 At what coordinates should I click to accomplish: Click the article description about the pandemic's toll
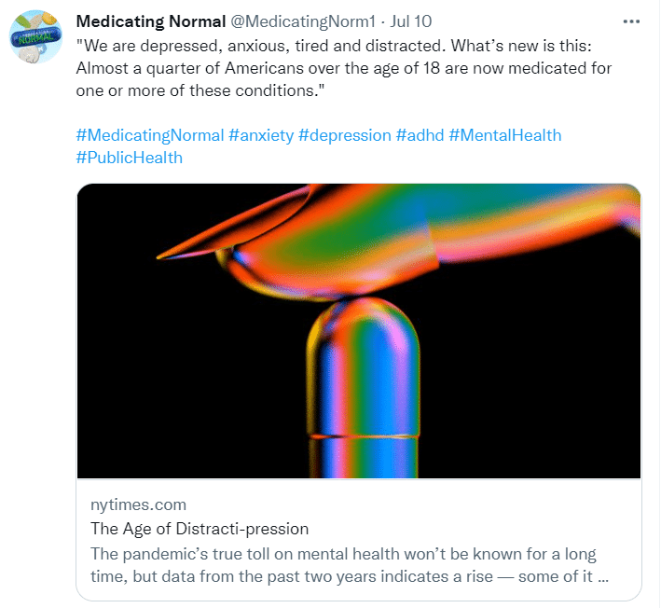pos(343,554)
